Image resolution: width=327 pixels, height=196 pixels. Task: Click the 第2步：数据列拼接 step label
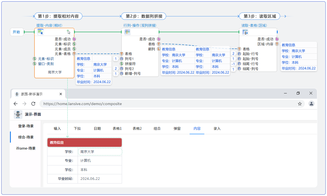tap(144, 16)
